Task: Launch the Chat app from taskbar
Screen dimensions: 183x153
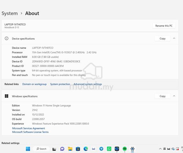Action: (x=62, y=149)
